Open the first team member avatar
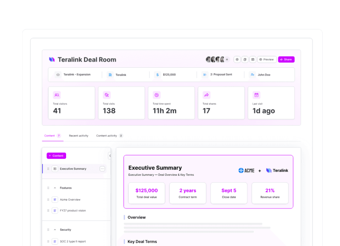 208,59
